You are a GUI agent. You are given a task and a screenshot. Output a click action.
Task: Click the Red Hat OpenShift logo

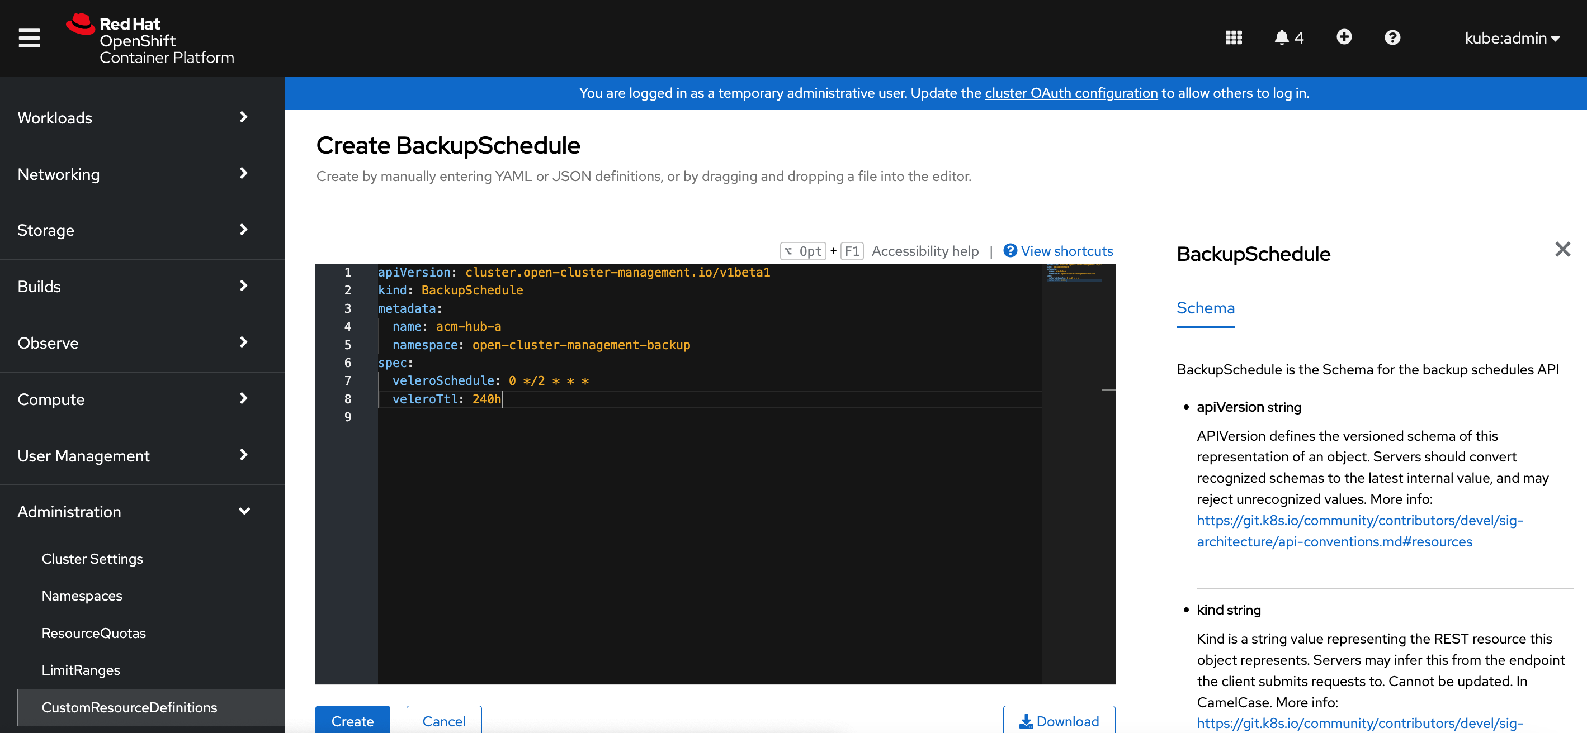pyautogui.click(x=150, y=40)
